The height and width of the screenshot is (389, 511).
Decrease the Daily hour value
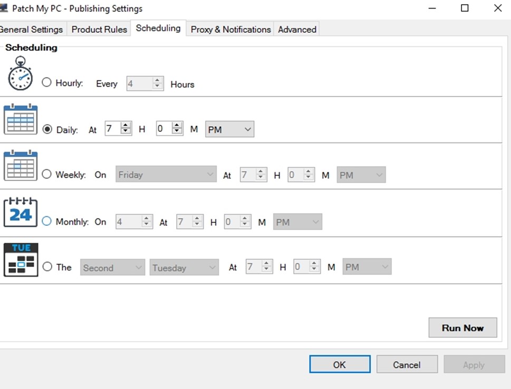point(126,132)
